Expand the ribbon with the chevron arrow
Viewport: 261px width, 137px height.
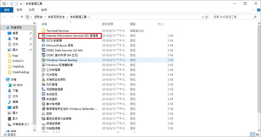(253, 10)
